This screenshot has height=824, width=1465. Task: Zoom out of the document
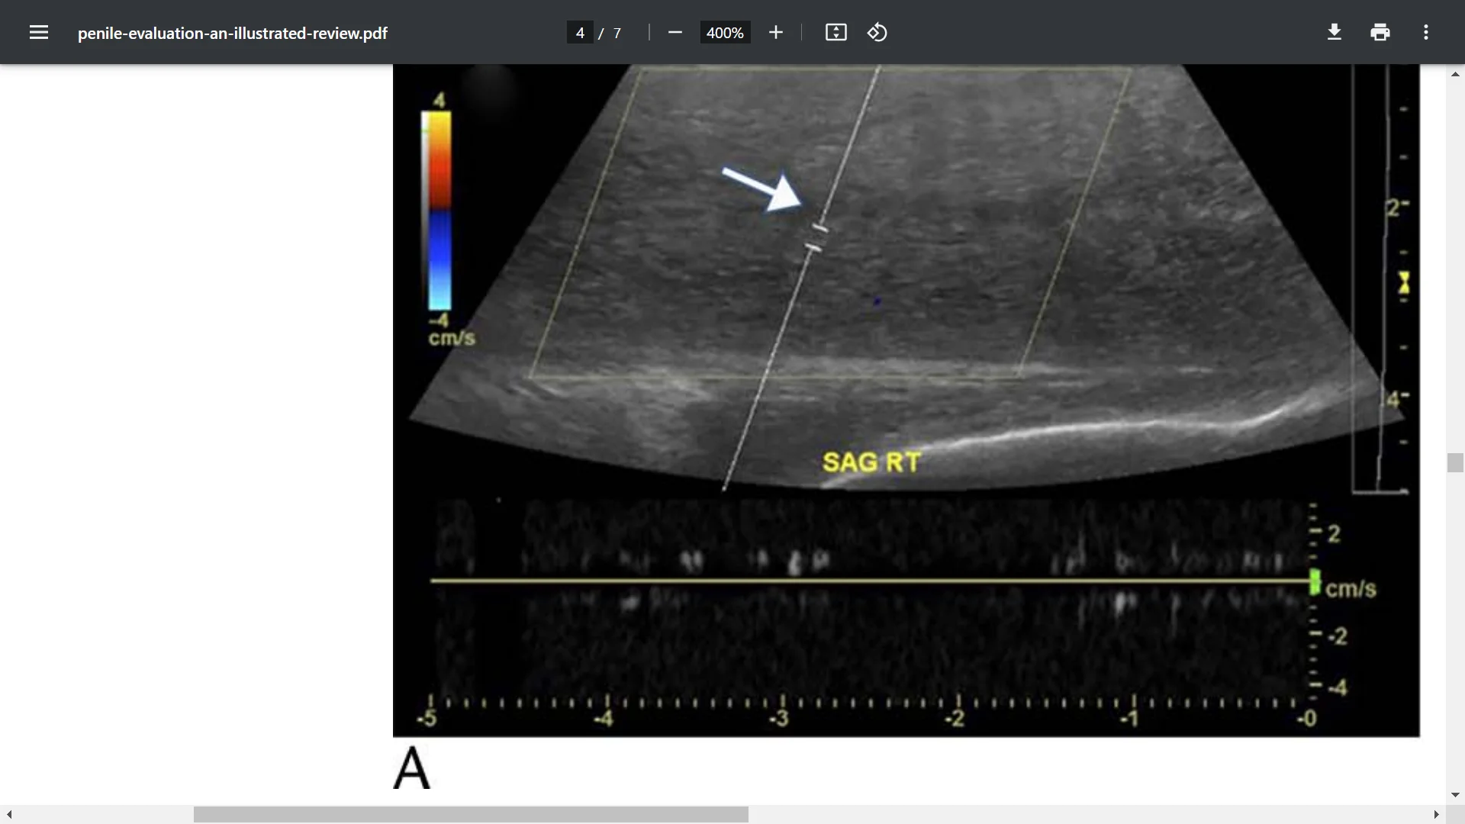pyautogui.click(x=675, y=32)
